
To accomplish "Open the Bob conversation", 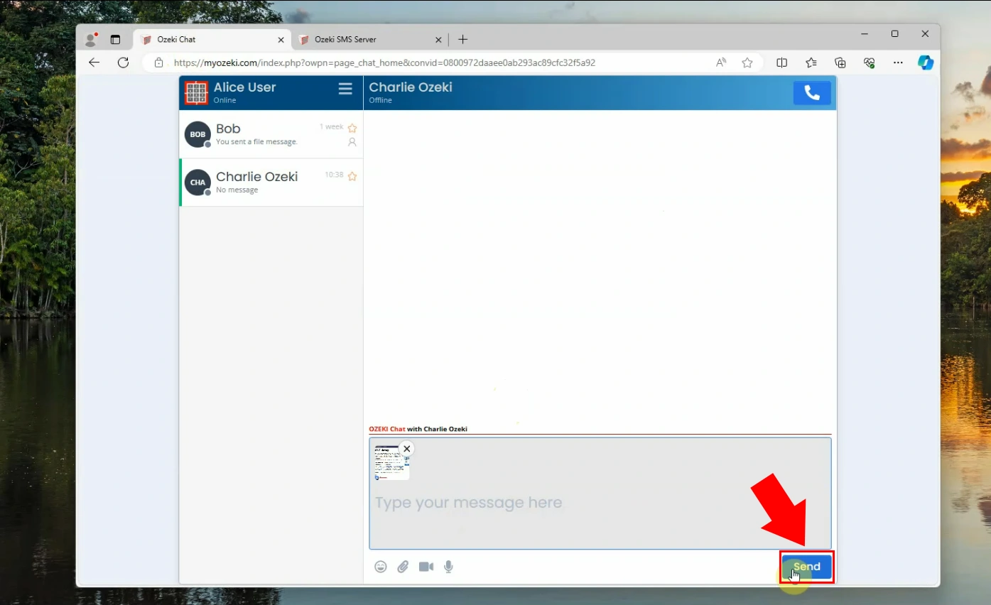I will coord(271,134).
